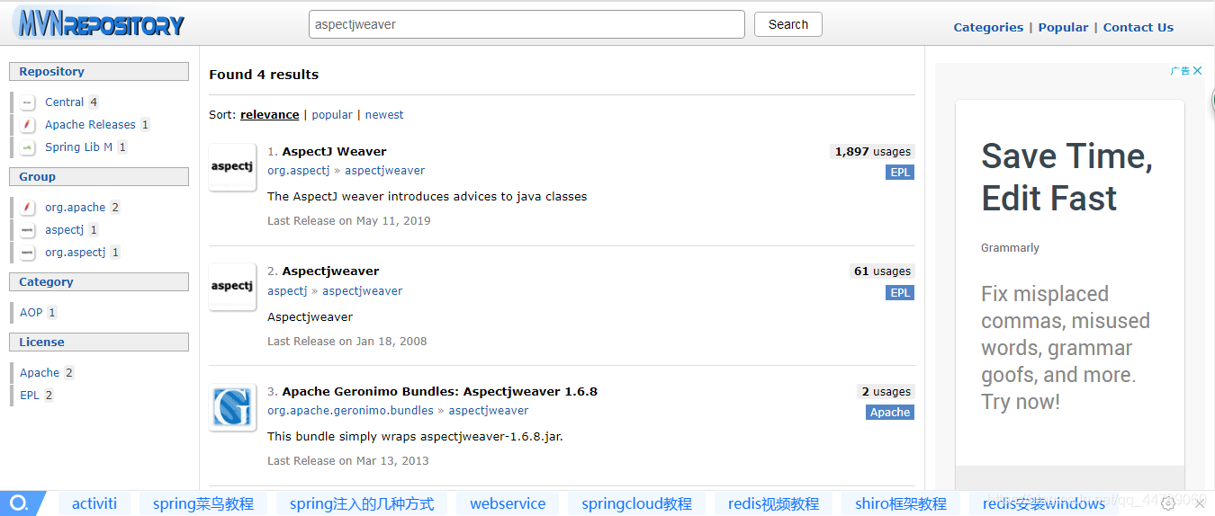Click the shiro框架教程 suggestion

pyautogui.click(x=901, y=503)
